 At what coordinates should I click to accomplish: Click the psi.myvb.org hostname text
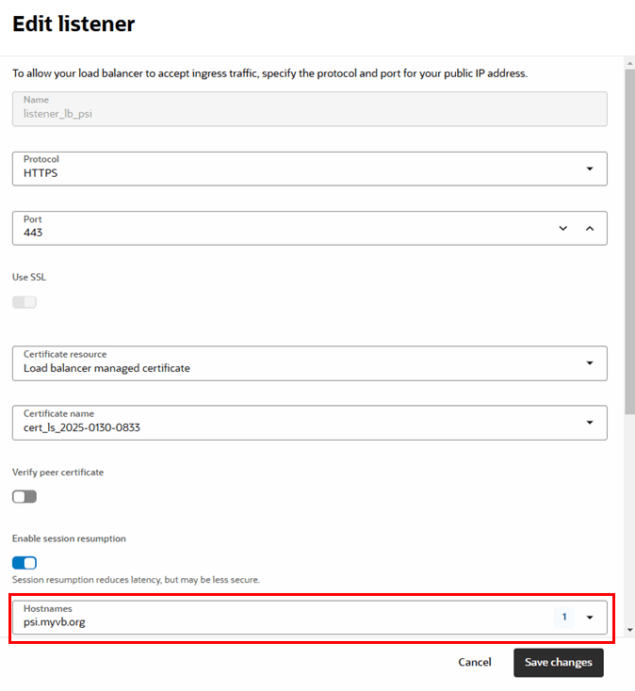[55, 622]
